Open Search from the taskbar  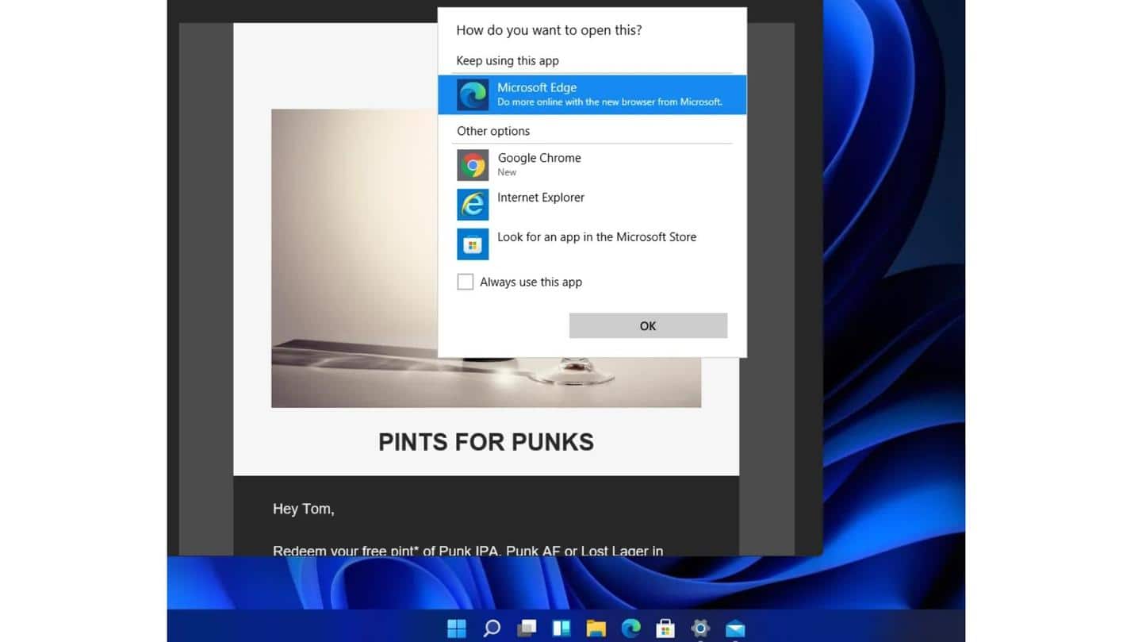pos(492,629)
